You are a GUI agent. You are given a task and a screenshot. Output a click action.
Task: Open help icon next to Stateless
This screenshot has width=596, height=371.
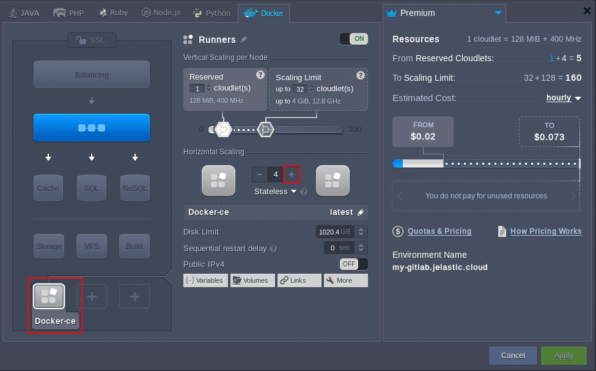coord(304,192)
